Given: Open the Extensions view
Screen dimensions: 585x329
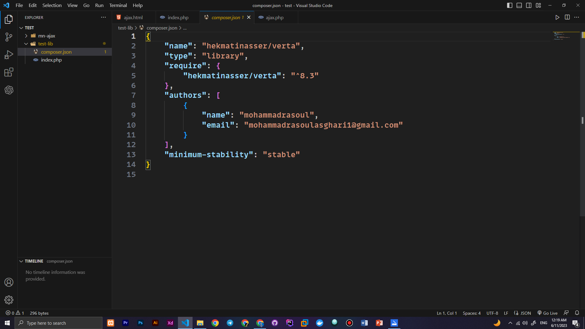Looking at the screenshot, I should [9, 73].
